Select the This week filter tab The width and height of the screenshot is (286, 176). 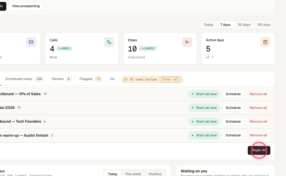[x=133, y=174]
